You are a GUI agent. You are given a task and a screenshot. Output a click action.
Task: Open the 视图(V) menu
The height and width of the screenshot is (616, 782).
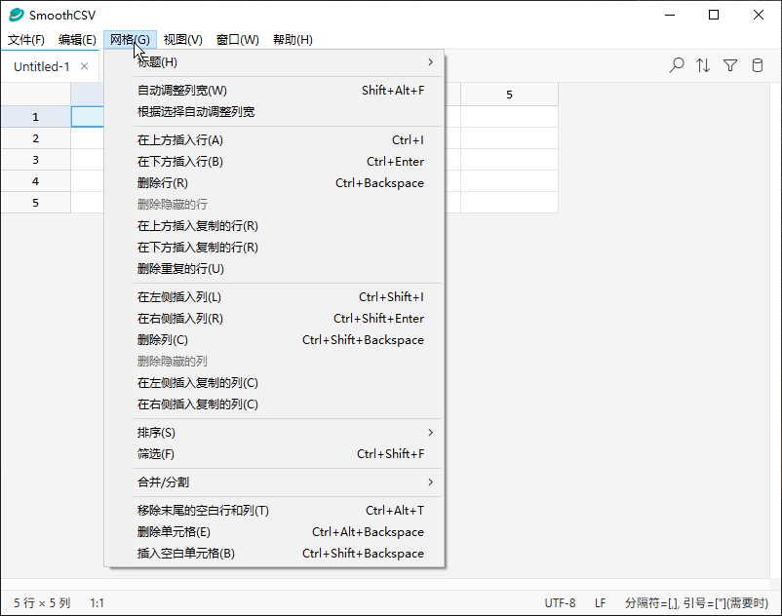click(x=182, y=40)
